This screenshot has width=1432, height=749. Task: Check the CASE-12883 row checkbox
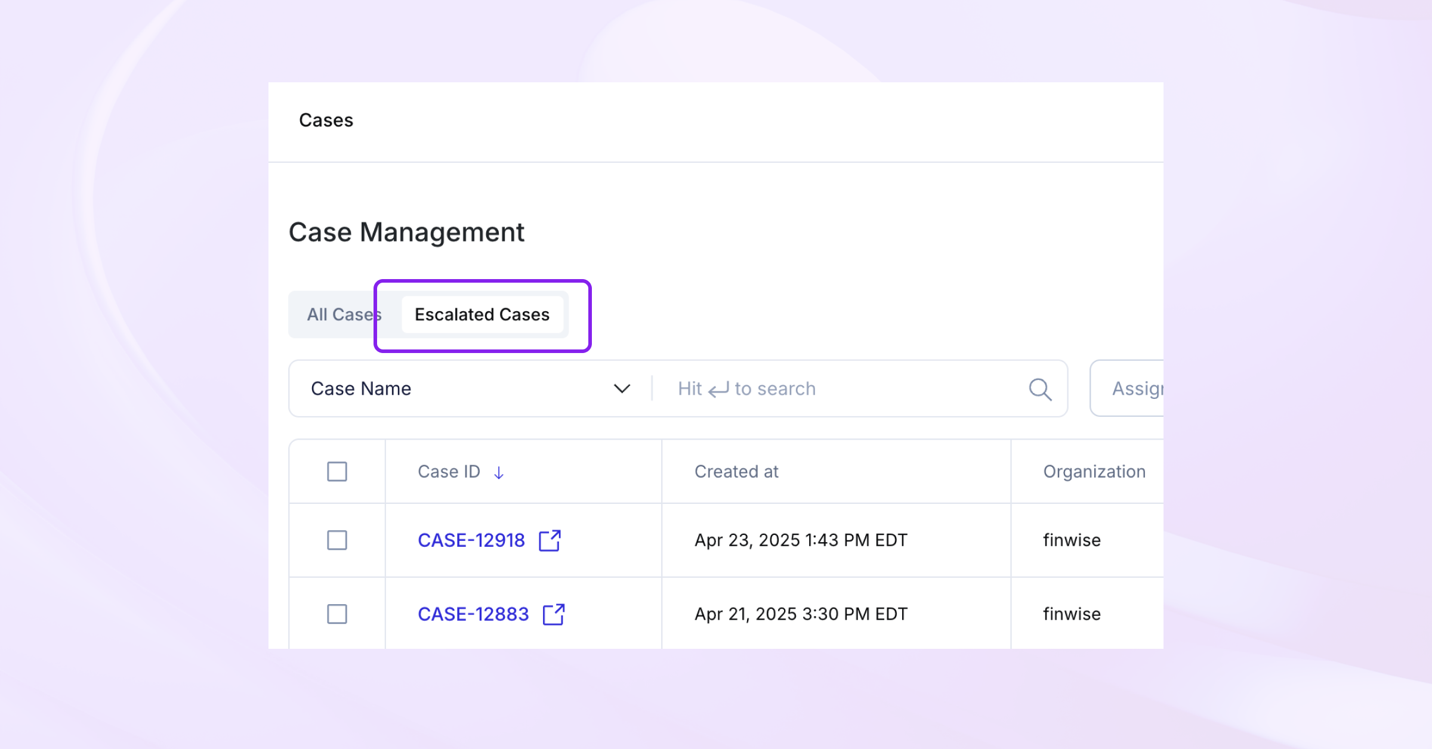(337, 614)
